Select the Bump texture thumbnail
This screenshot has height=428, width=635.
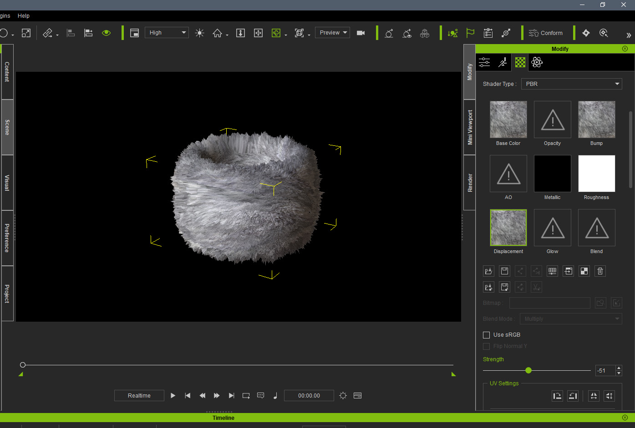point(596,119)
